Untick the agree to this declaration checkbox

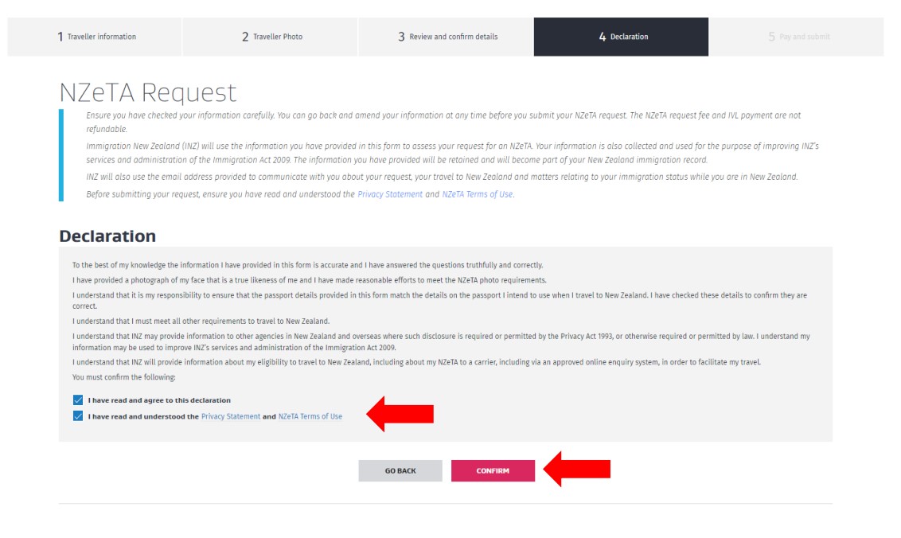click(x=78, y=400)
